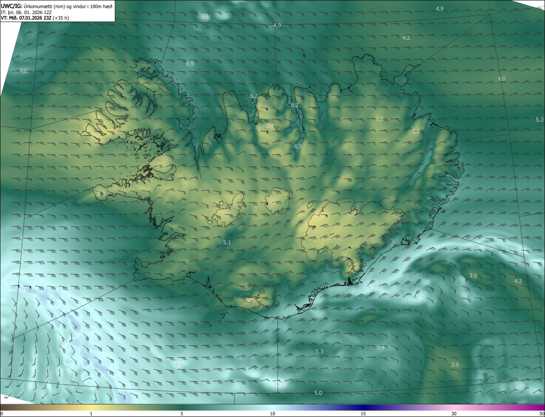545x417 pixels.
Task: Click the colorbar tick label '15'
Action: click(x=363, y=414)
